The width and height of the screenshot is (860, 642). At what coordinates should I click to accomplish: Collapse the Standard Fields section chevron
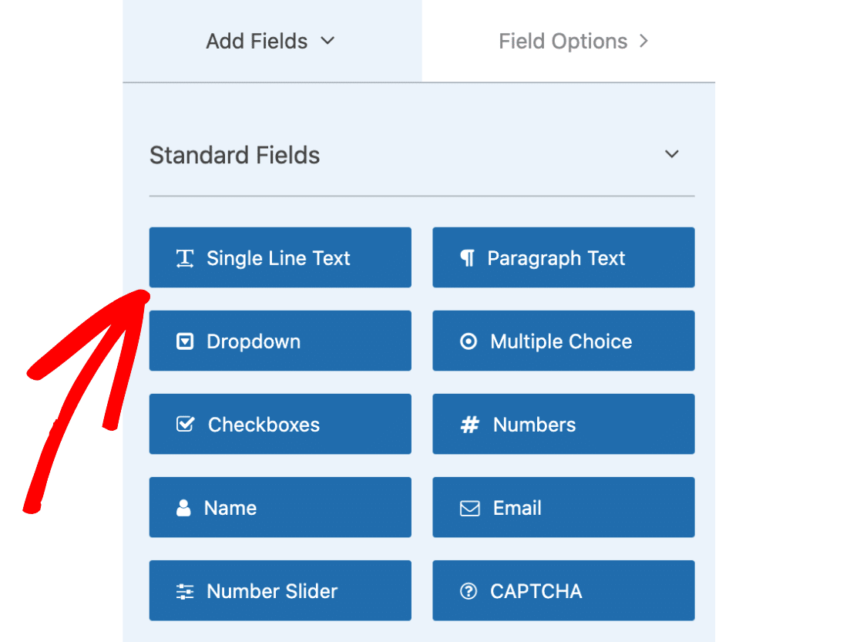coord(672,154)
